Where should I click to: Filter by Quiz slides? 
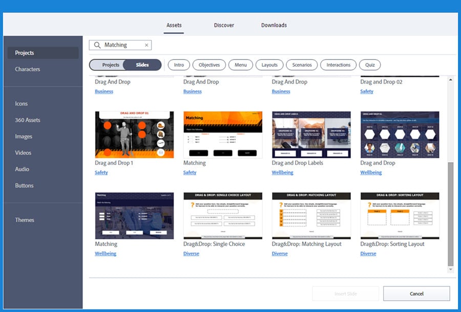(370, 65)
